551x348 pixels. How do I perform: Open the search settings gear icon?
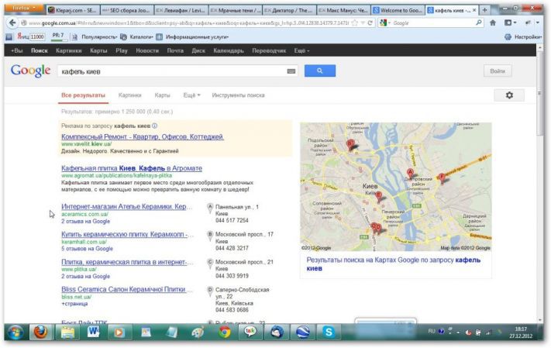tap(509, 95)
